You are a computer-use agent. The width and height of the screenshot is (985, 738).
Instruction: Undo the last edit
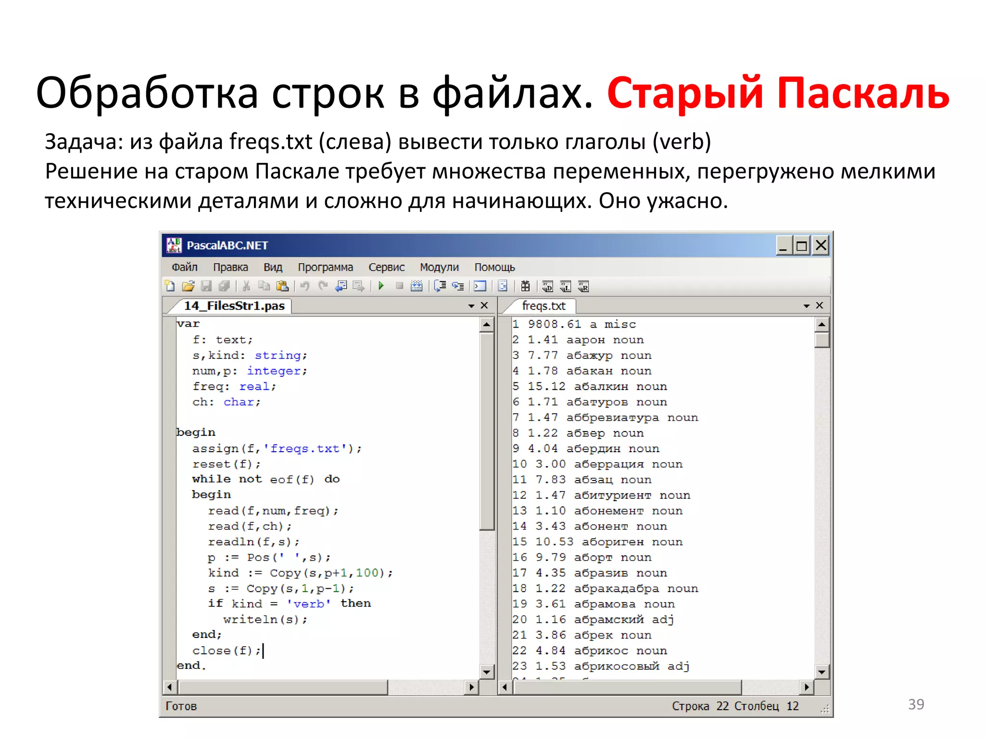[x=305, y=286]
